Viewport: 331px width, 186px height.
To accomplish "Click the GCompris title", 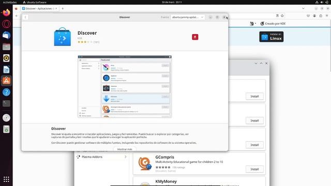I will coord(164,157).
